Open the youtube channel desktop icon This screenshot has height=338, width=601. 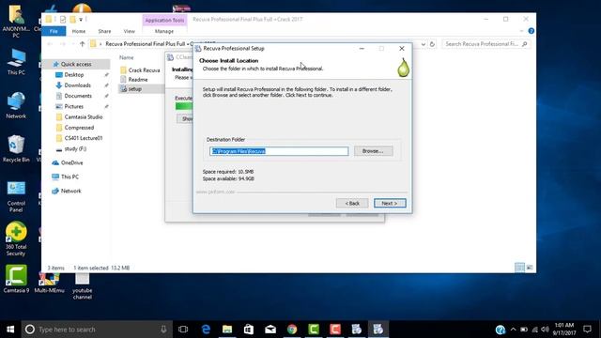82,285
